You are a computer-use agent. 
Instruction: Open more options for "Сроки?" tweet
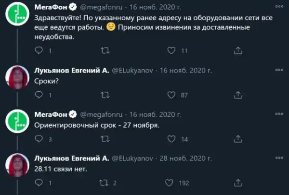[x=278, y=70]
